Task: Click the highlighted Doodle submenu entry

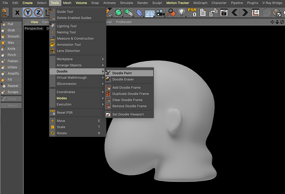Action: [78, 71]
